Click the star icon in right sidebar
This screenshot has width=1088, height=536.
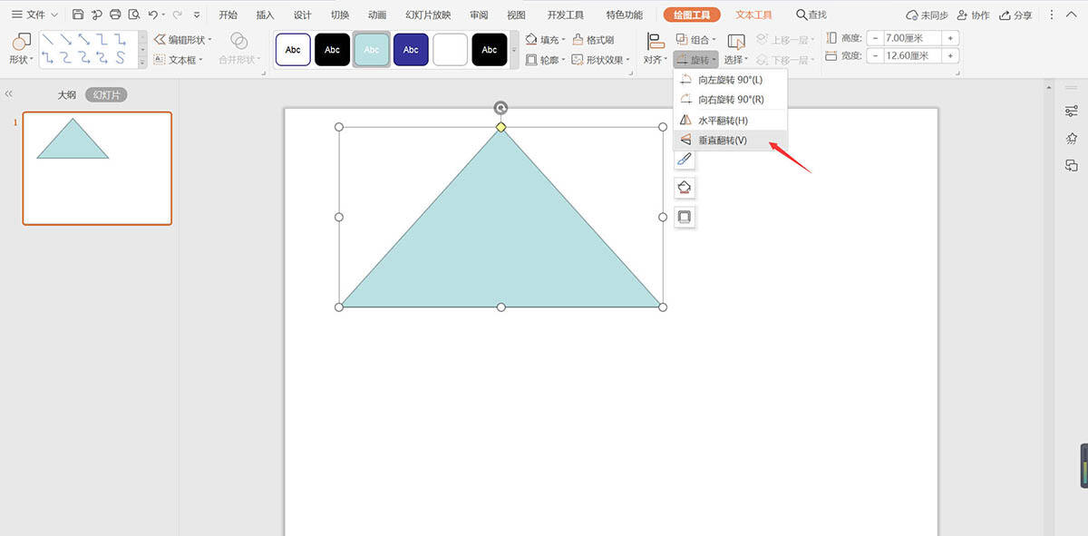1072,138
